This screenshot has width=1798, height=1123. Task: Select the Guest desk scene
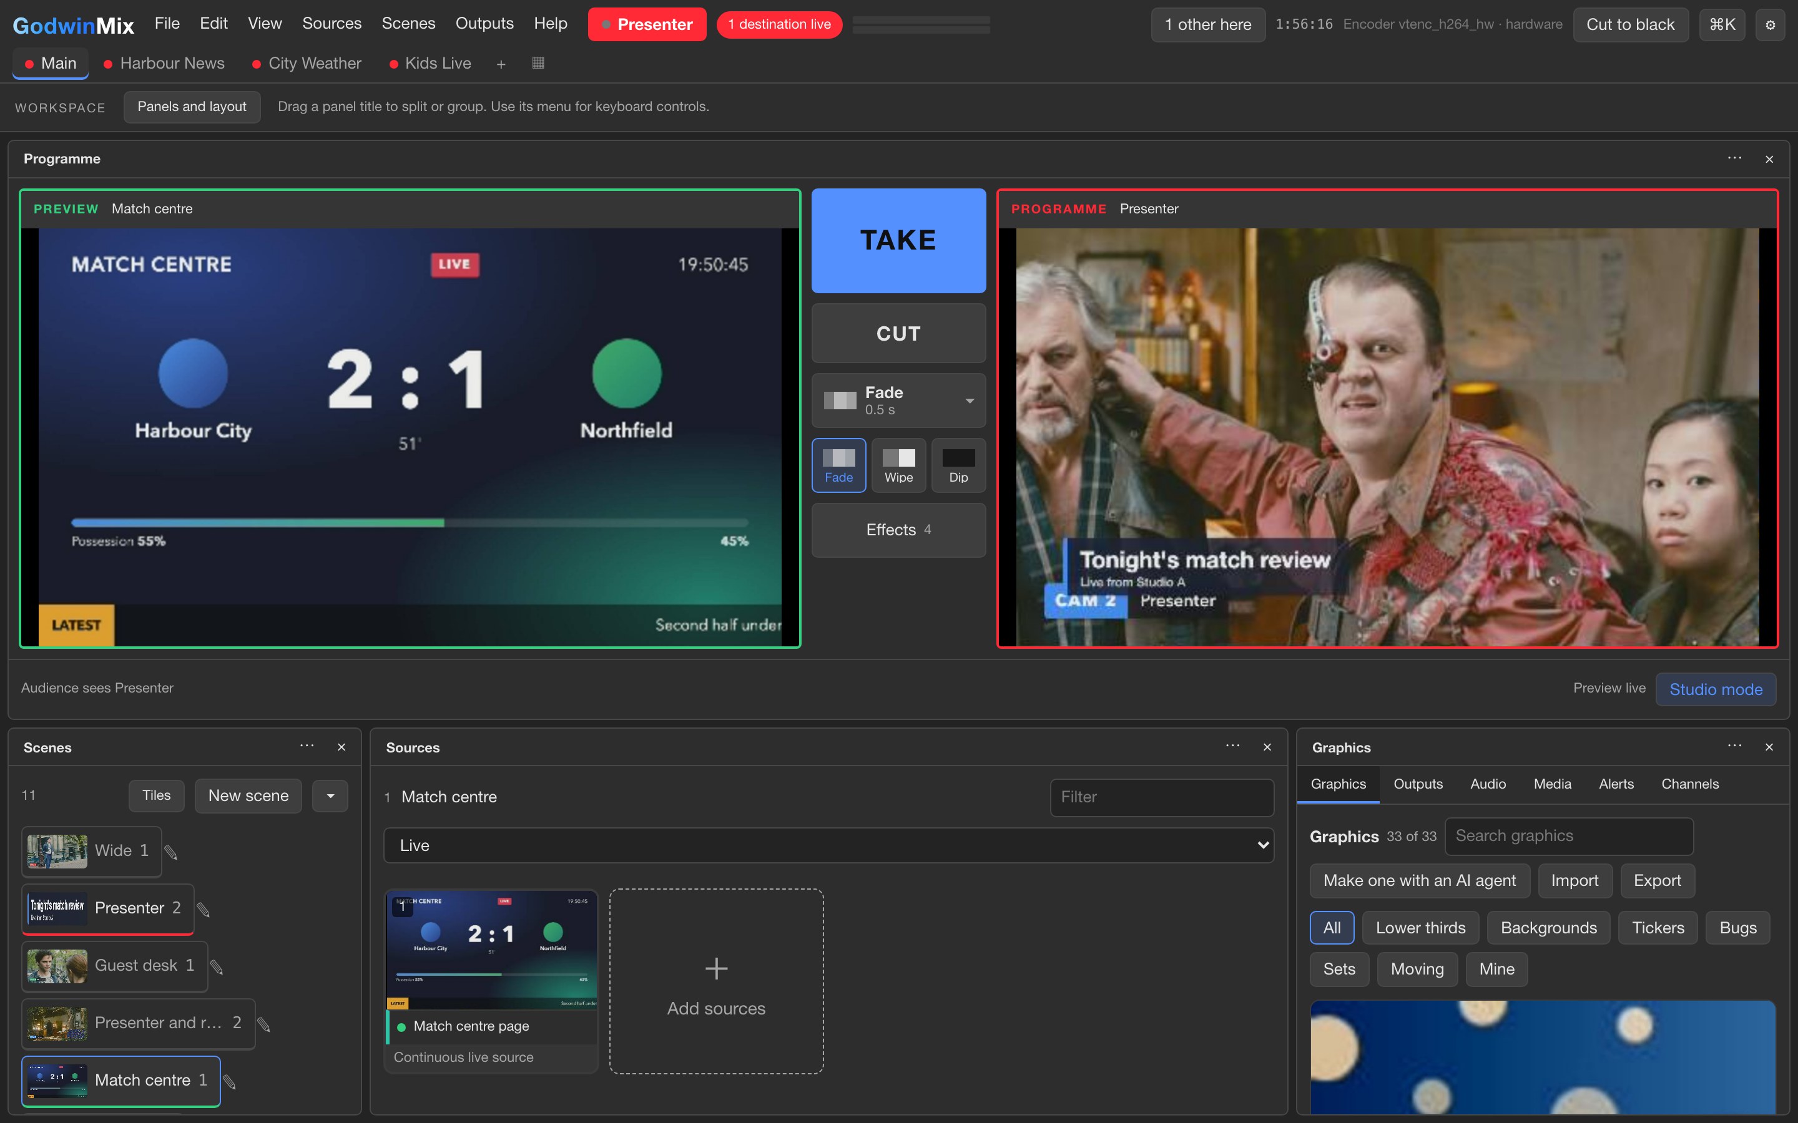pos(114,966)
